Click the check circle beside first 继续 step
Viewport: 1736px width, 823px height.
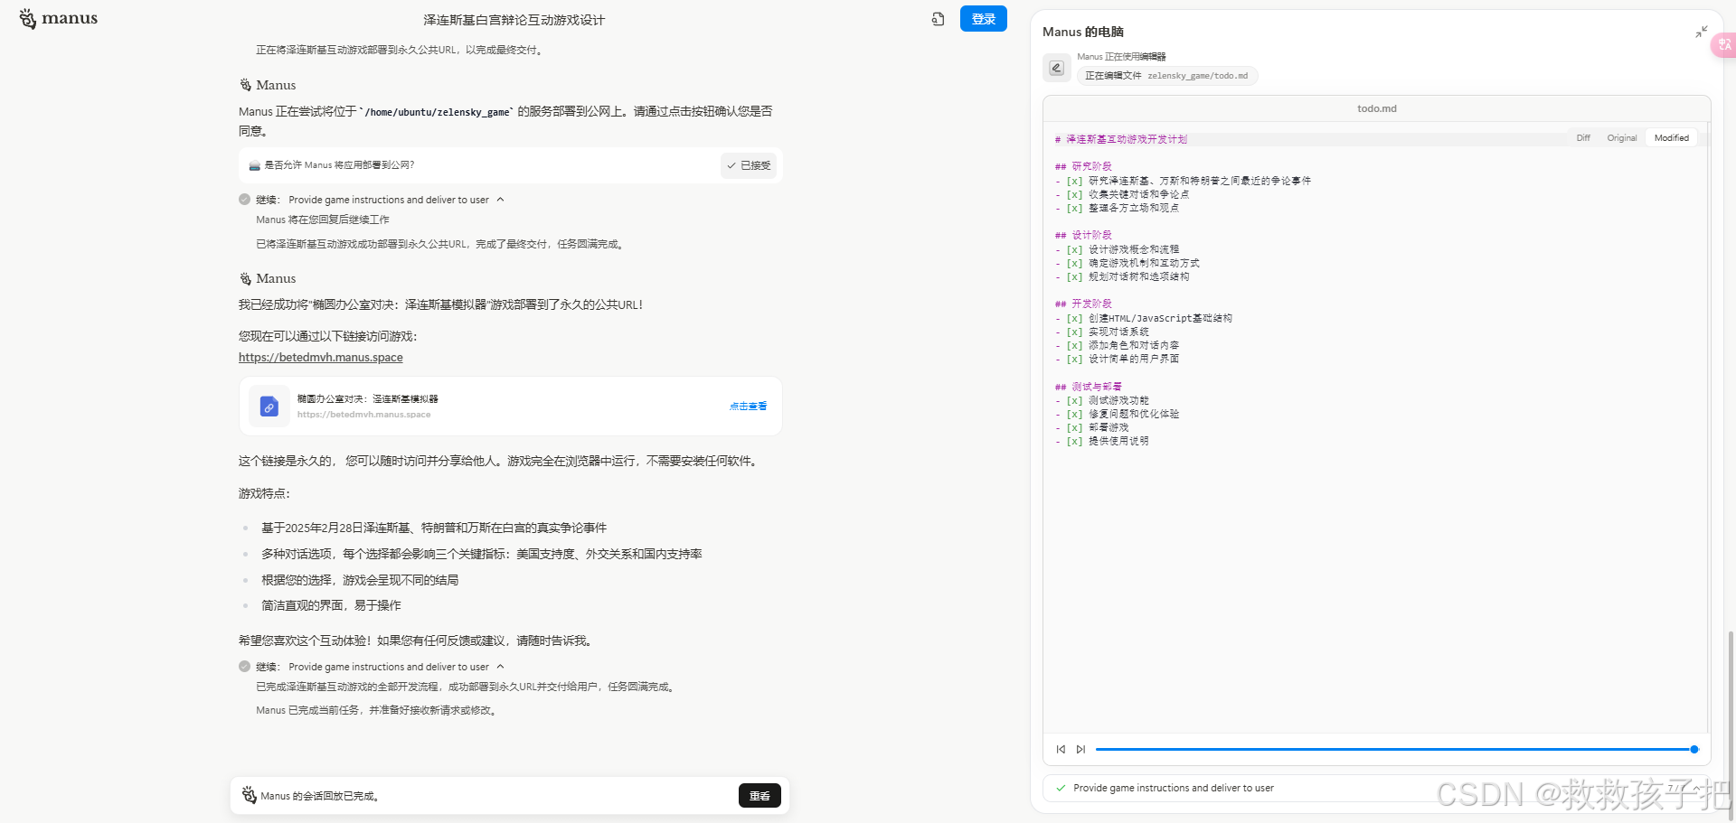[244, 200]
